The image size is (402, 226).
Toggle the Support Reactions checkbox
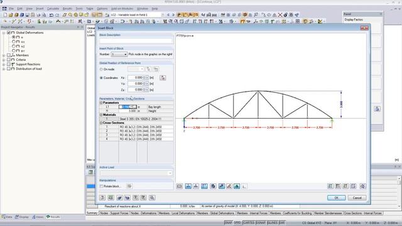(x=9, y=64)
